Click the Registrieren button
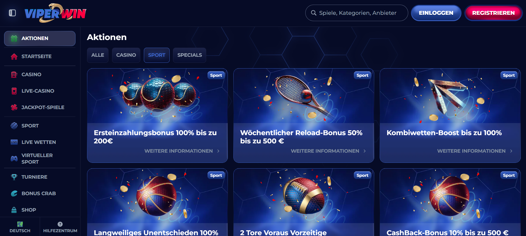 click(493, 13)
